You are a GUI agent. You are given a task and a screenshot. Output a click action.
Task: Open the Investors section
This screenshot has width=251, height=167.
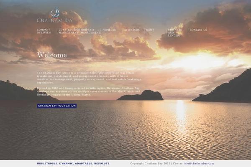pos(132,30)
